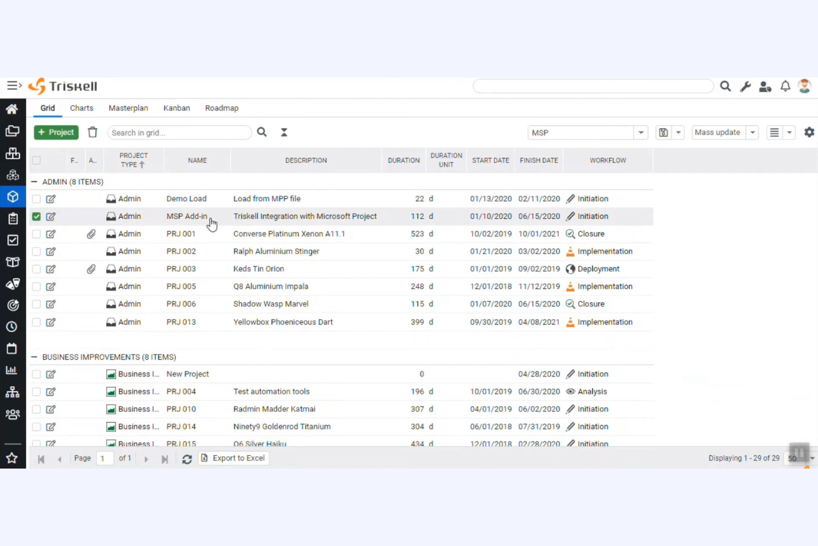Go to first page arrow
Viewport: 818px width, 546px height.
[40, 459]
